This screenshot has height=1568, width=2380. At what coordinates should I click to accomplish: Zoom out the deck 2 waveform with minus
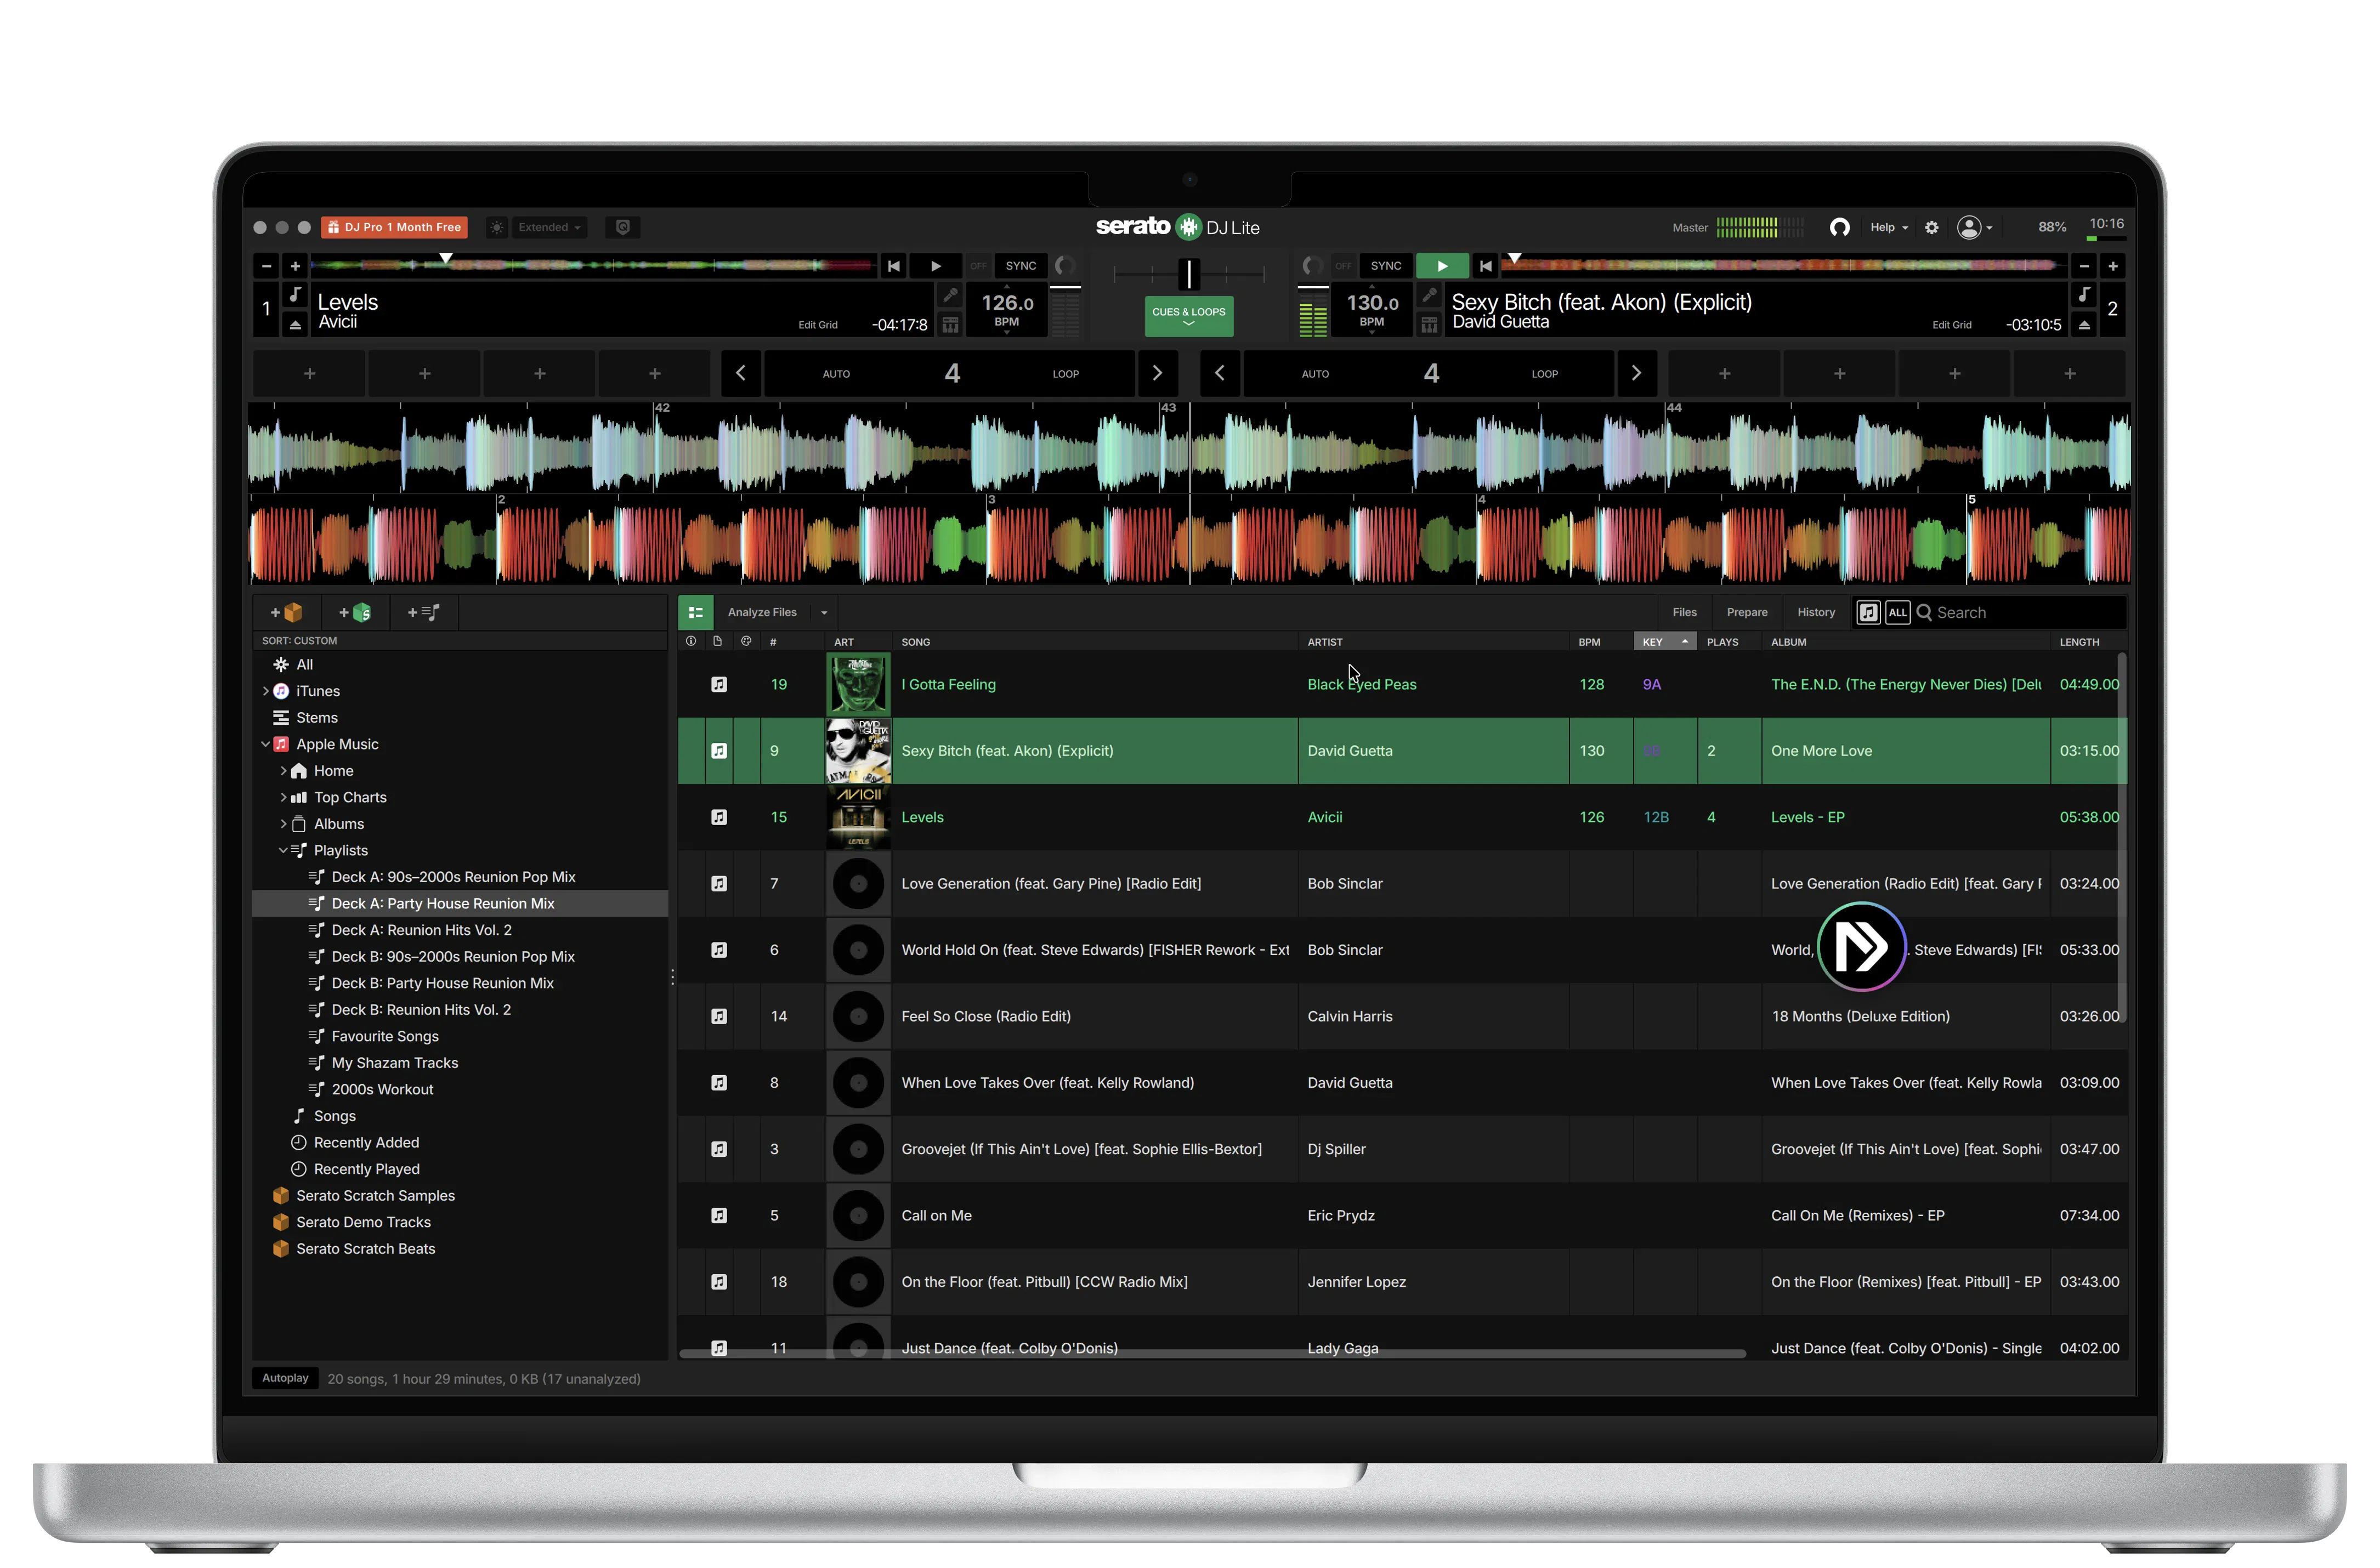tap(2084, 266)
